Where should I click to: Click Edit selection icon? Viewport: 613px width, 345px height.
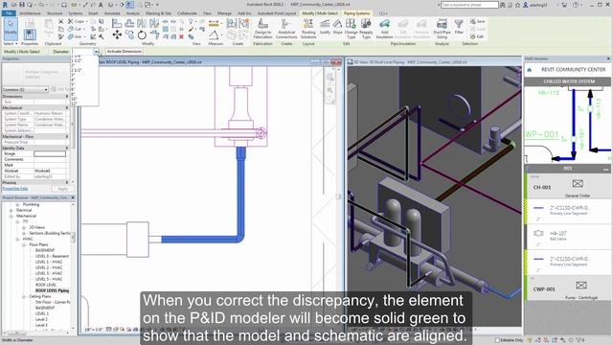[477, 36]
